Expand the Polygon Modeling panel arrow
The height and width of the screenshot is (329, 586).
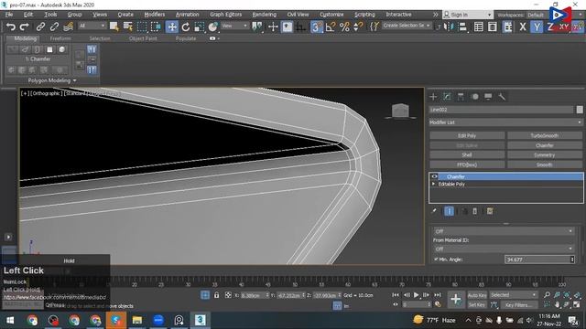click(75, 80)
